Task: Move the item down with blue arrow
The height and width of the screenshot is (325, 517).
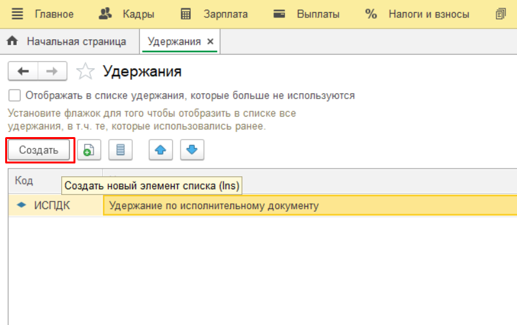Action: point(191,151)
